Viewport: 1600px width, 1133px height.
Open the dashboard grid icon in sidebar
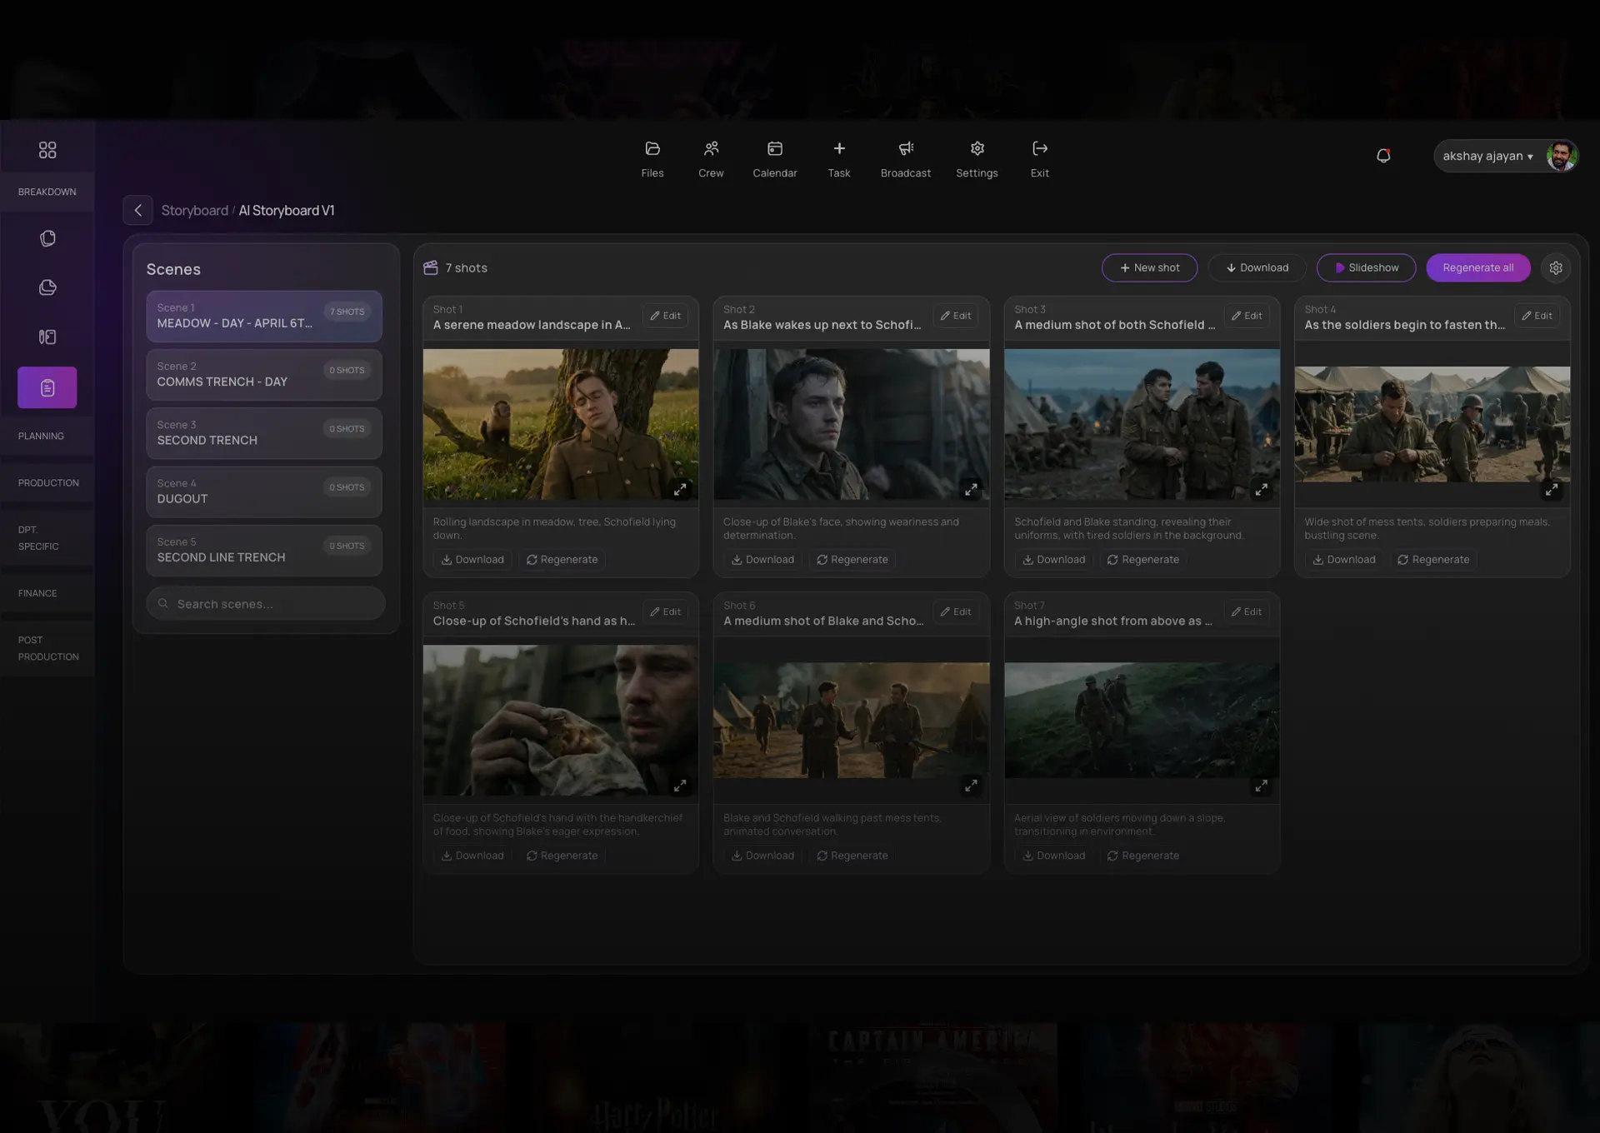pyautogui.click(x=47, y=150)
